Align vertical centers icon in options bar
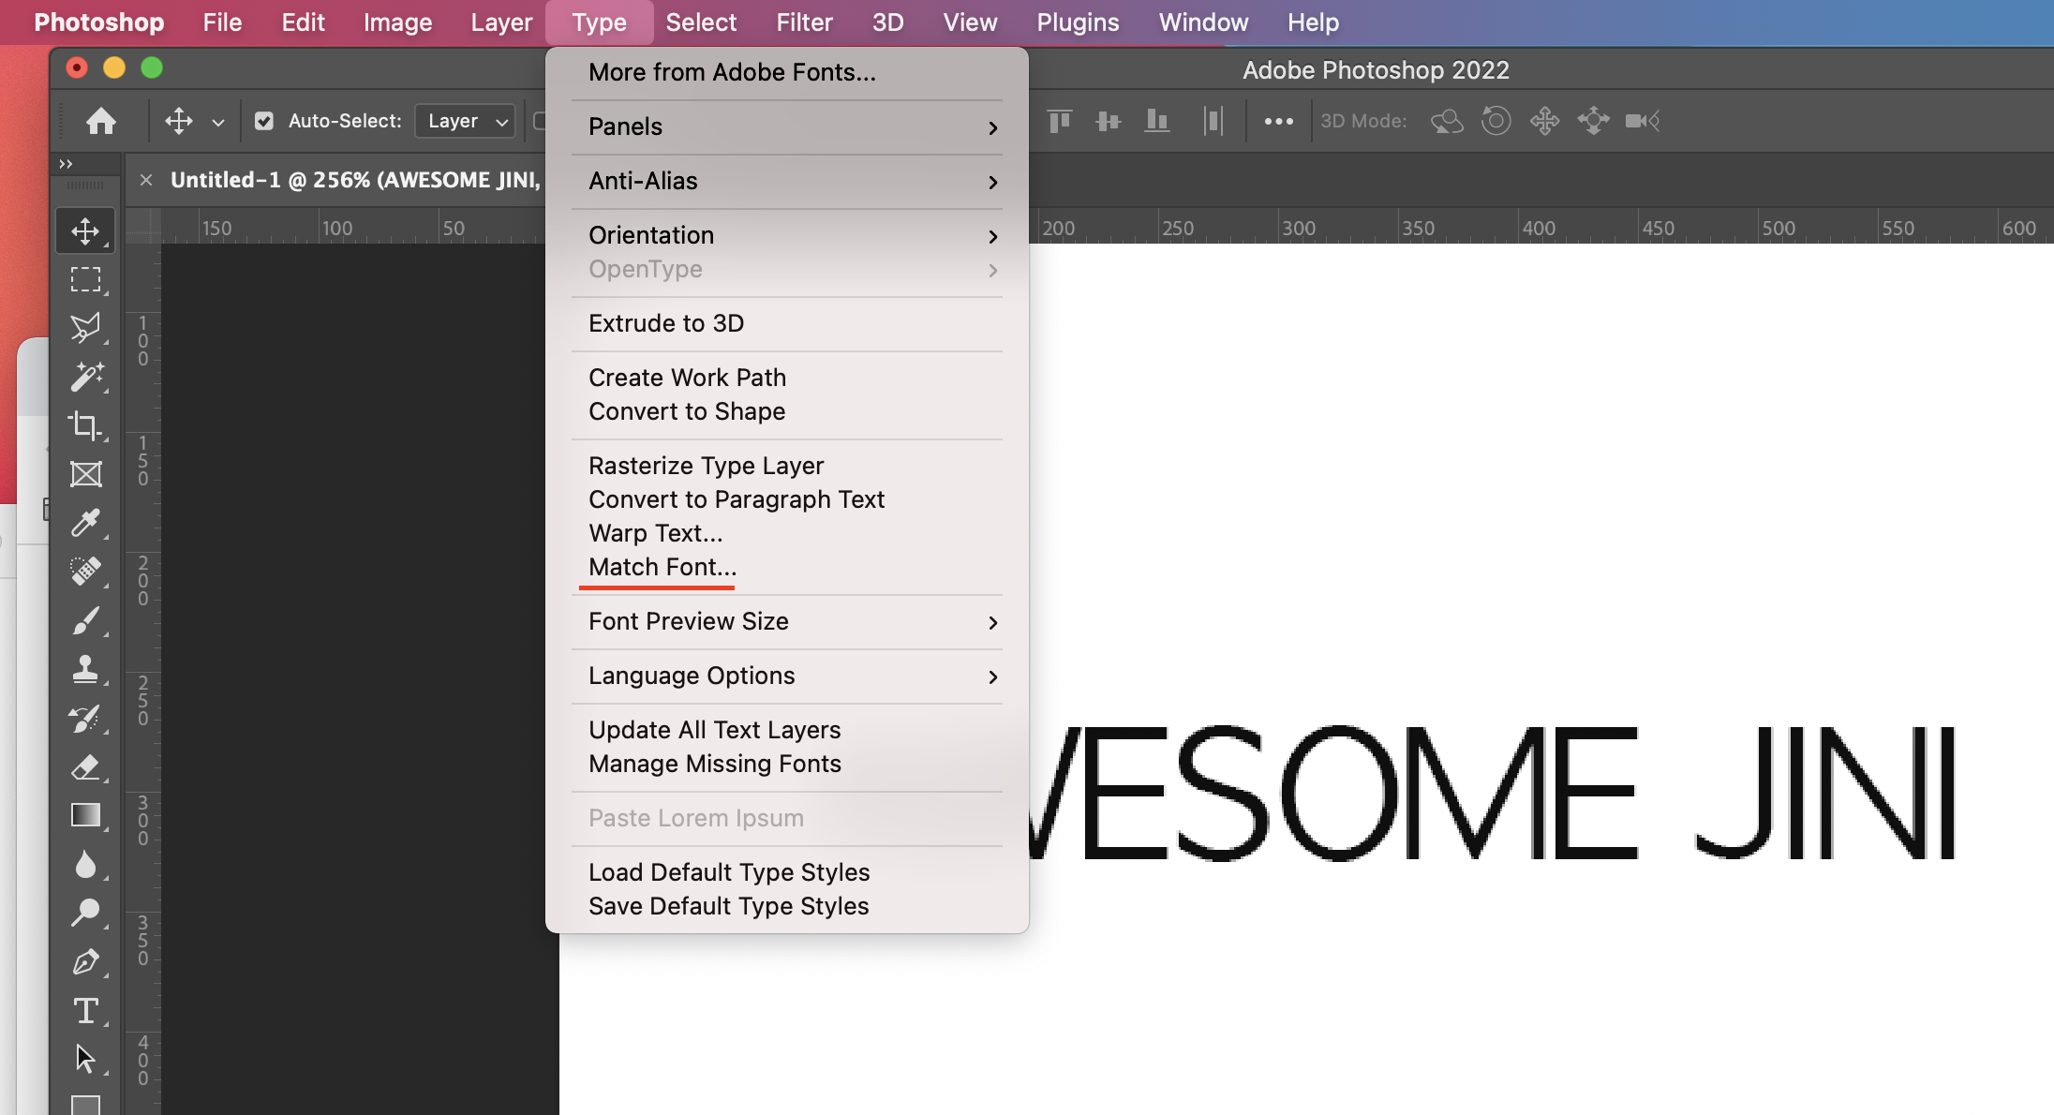 (1109, 121)
